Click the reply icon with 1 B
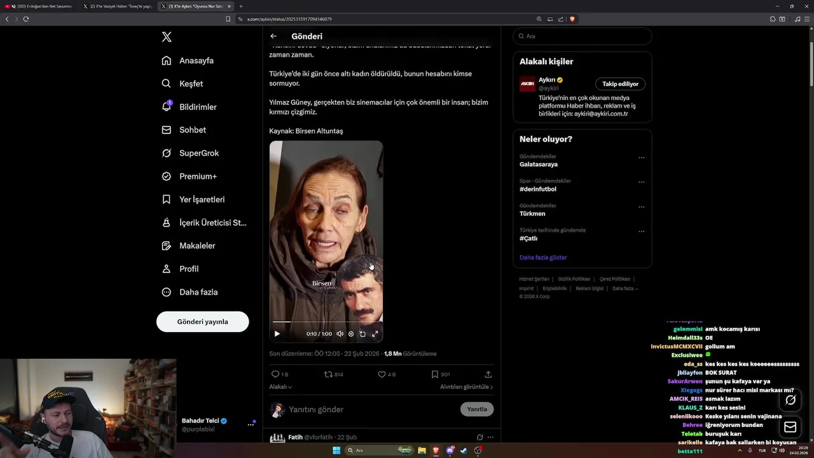 pyautogui.click(x=279, y=374)
